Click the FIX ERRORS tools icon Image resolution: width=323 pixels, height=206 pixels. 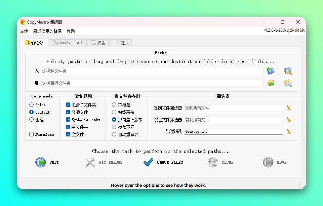[x=90, y=162]
